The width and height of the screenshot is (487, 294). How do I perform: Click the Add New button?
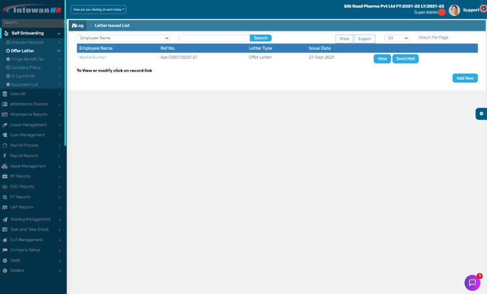pos(465,78)
